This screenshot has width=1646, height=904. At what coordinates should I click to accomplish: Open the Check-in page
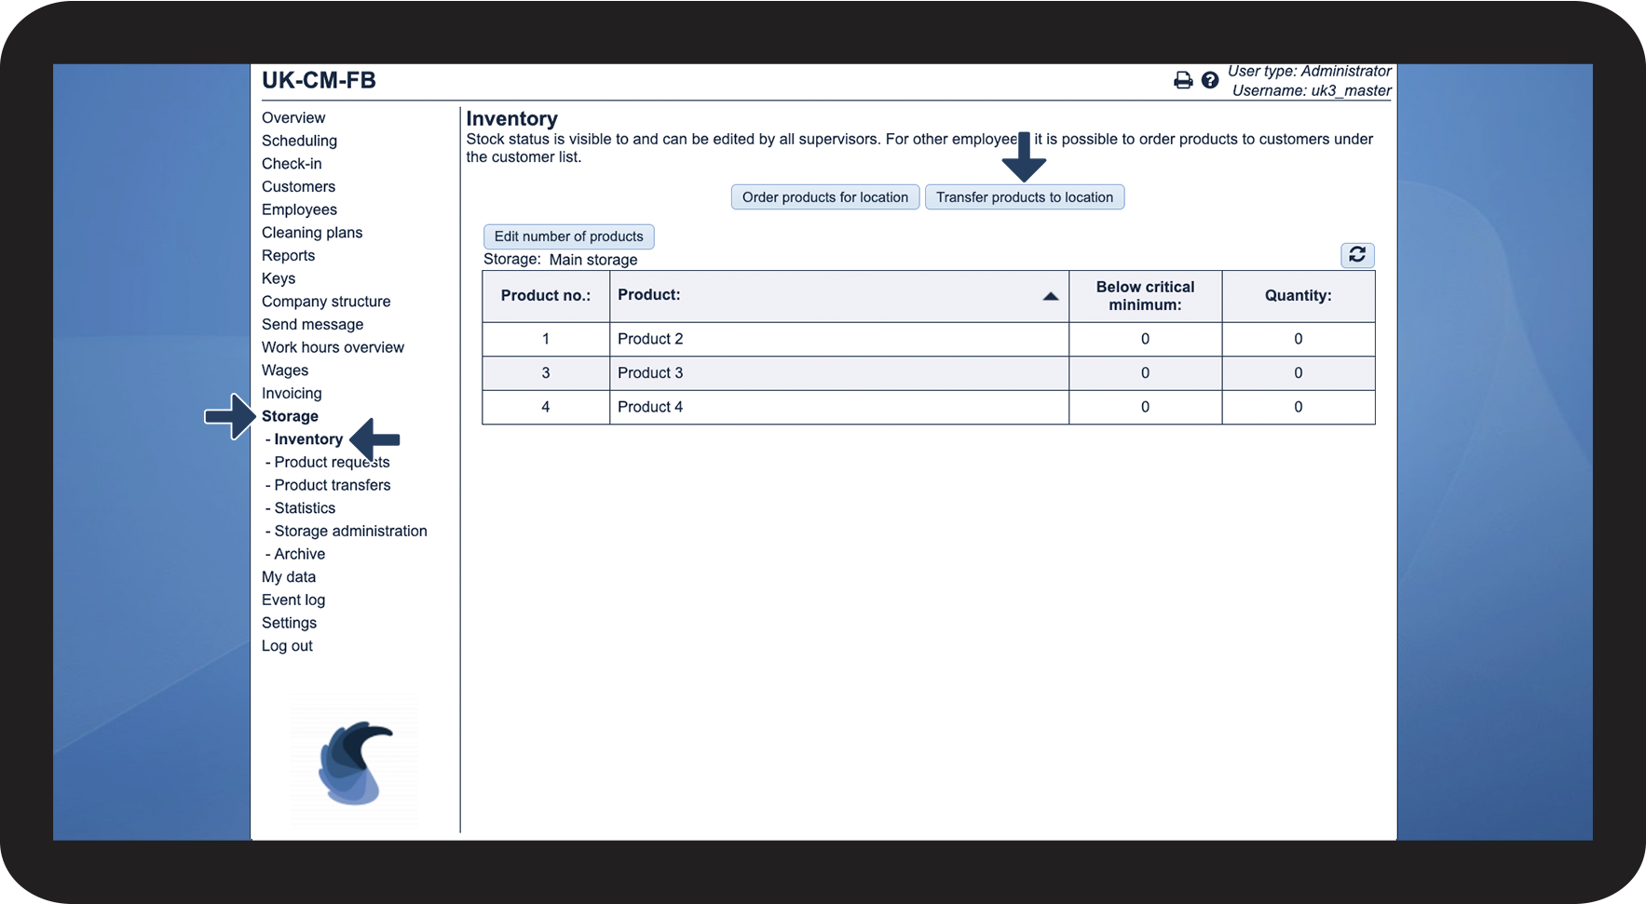point(292,164)
